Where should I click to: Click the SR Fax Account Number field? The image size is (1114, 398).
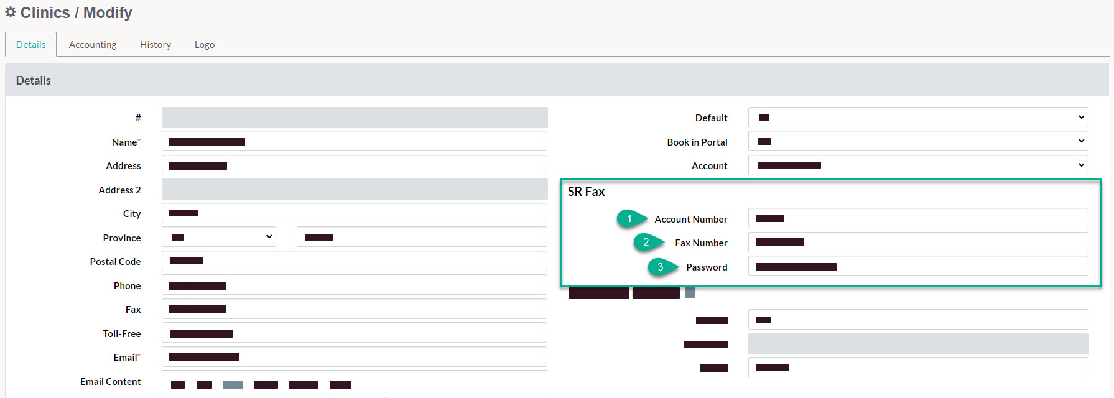point(918,218)
